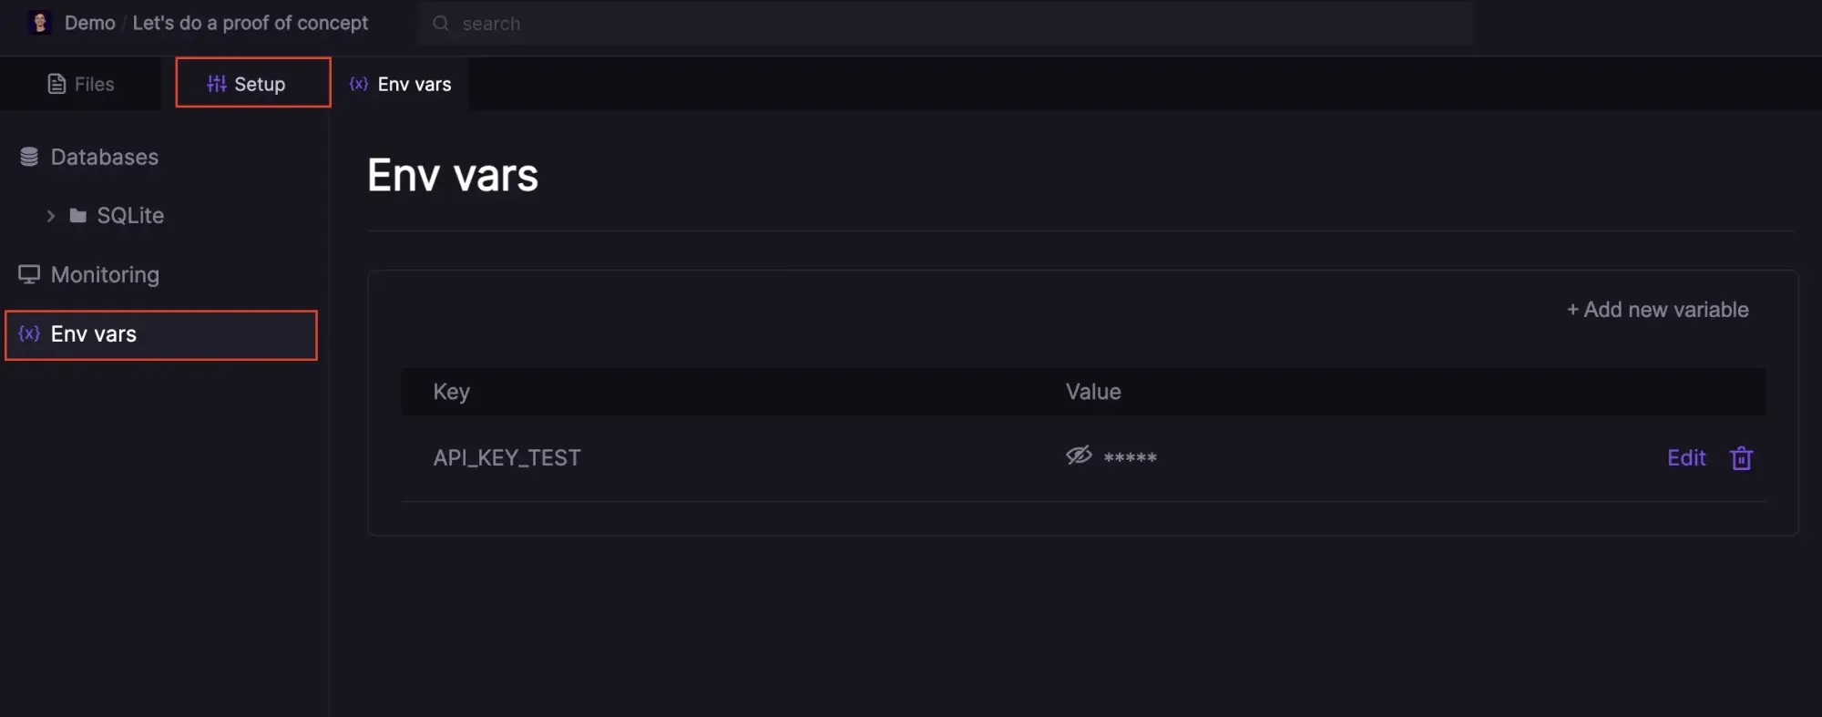1822x717 pixels.
Task: Click the search magnifier icon
Action: tap(441, 24)
